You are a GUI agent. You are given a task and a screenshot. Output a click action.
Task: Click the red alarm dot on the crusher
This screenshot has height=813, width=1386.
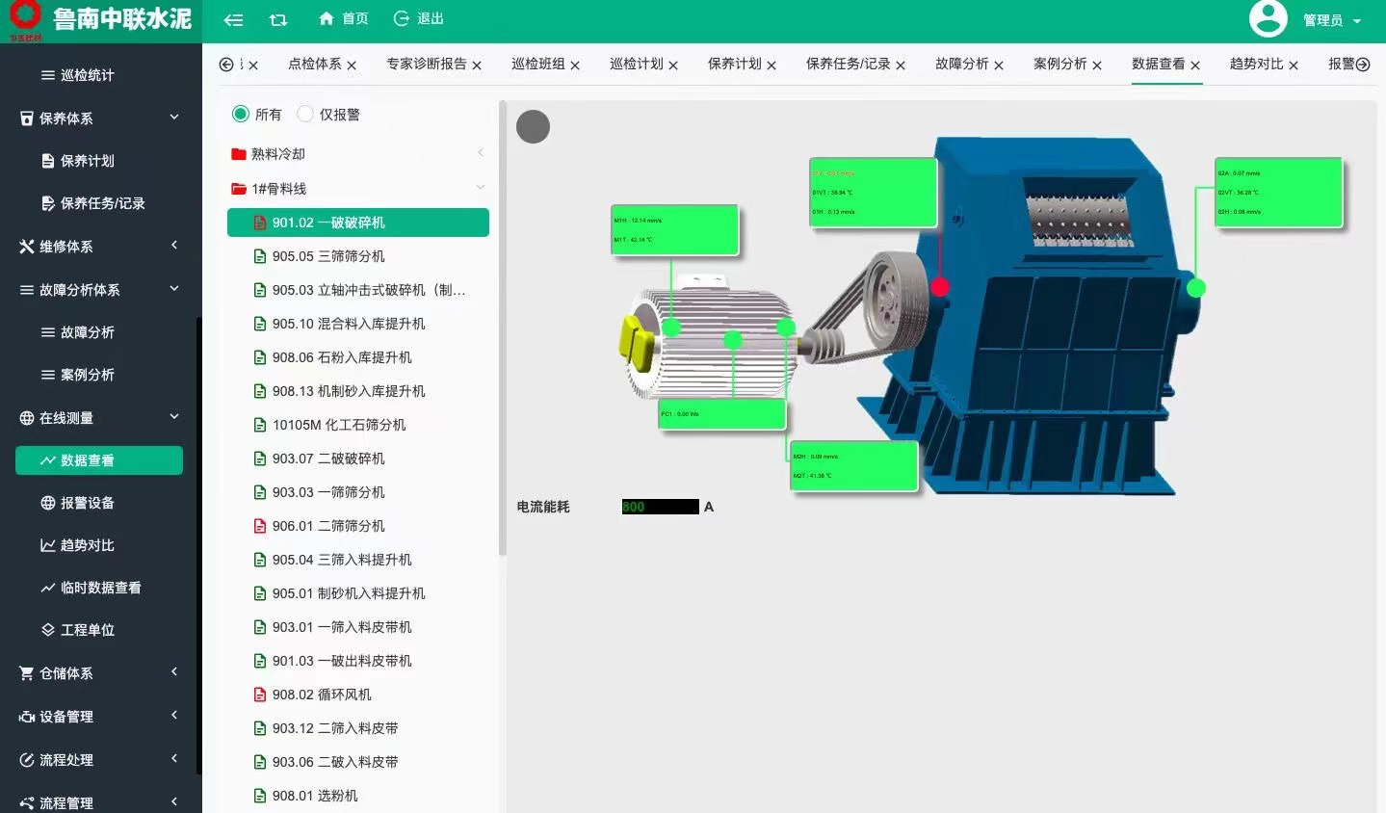[938, 286]
